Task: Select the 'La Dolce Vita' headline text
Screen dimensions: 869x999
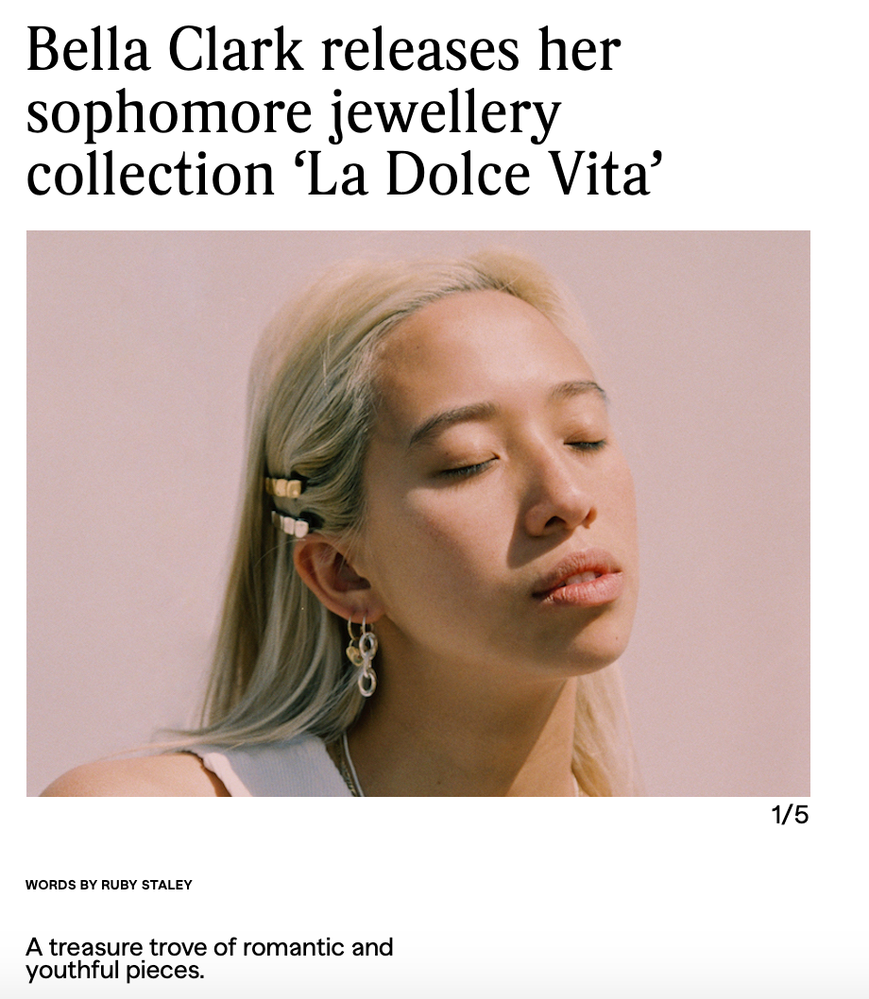Action: click(479, 175)
